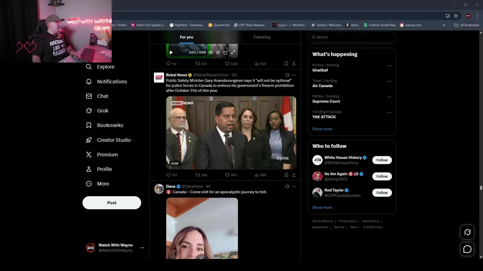Image resolution: width=483 pixels, height=271 pixels.
Task: Open more options for Air Canada trend
Action: click(389, 81)
